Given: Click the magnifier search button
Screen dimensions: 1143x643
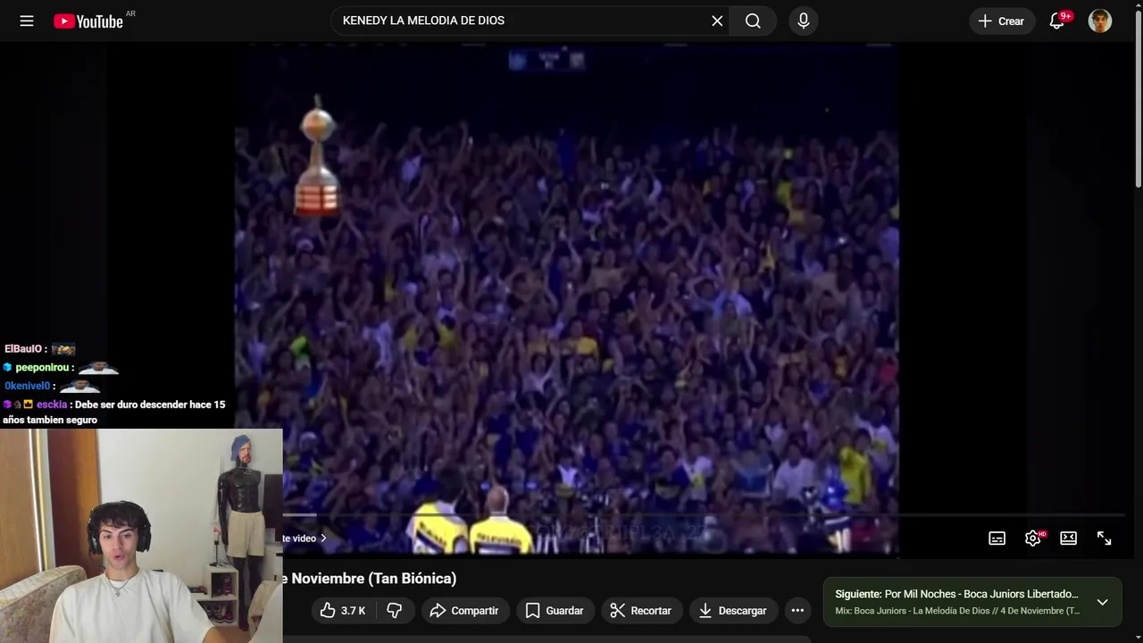Looking at the screenshot, I should point(753,21).
